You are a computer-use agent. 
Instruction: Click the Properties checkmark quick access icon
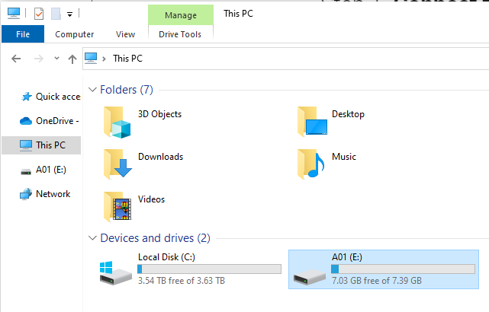[x=39, y=14]
